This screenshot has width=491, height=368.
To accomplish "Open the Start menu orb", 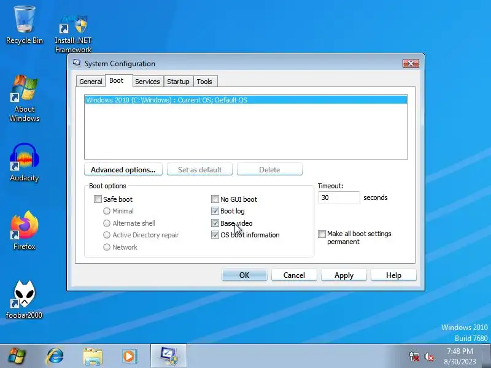I will tap(17, 356).
